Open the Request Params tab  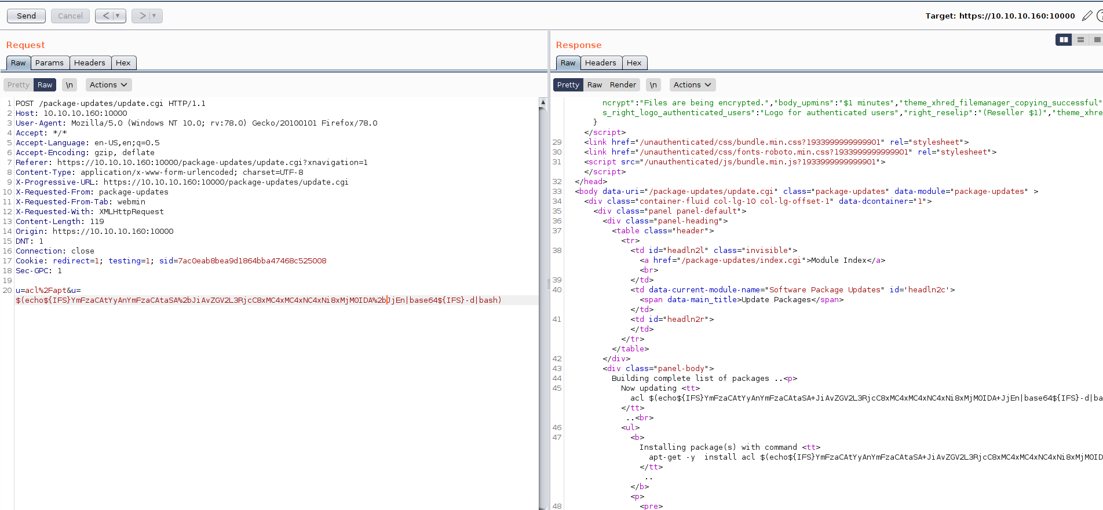pyautogui.click(x=49, y=63)
